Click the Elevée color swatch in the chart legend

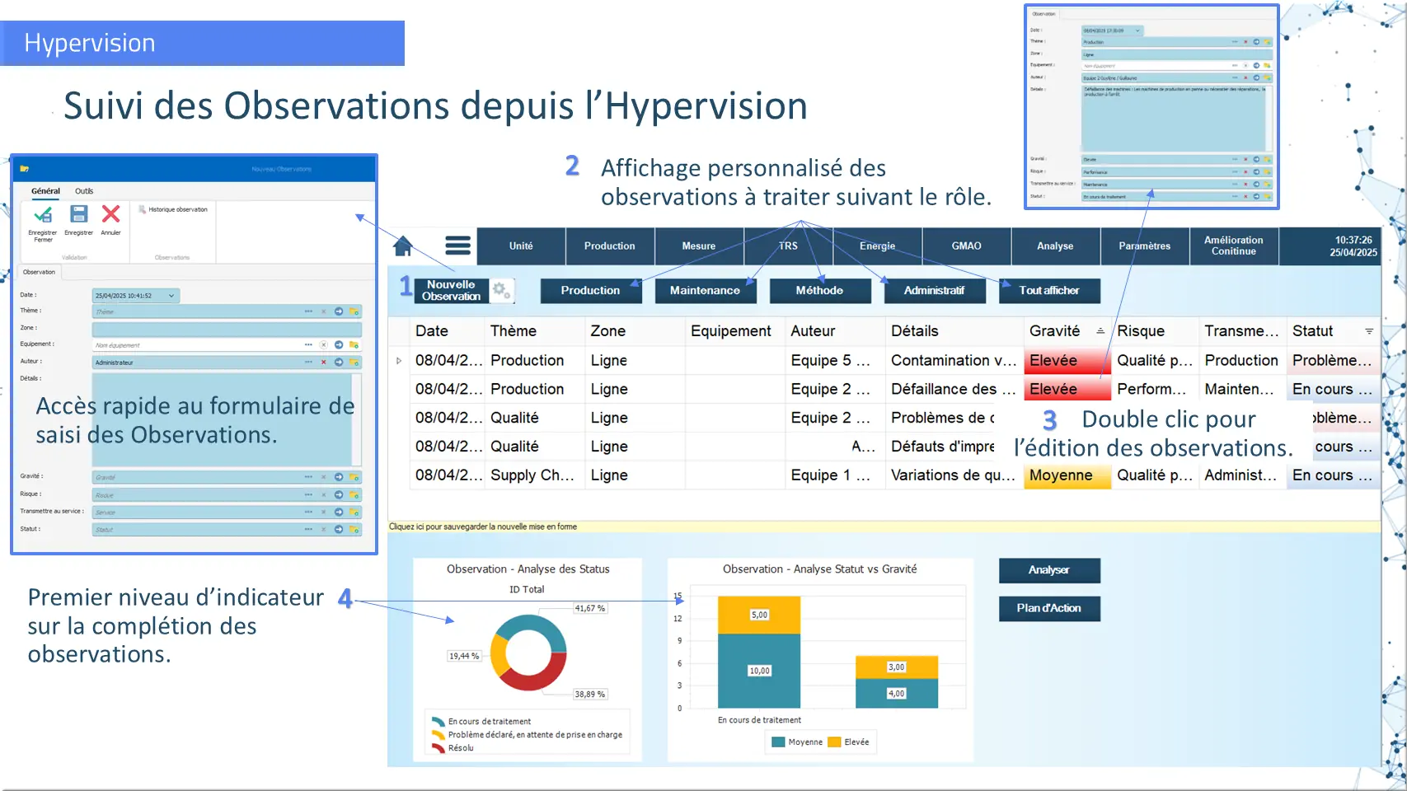834,742
